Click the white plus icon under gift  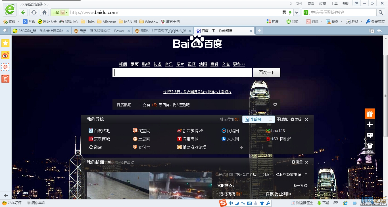coord(370,124)
